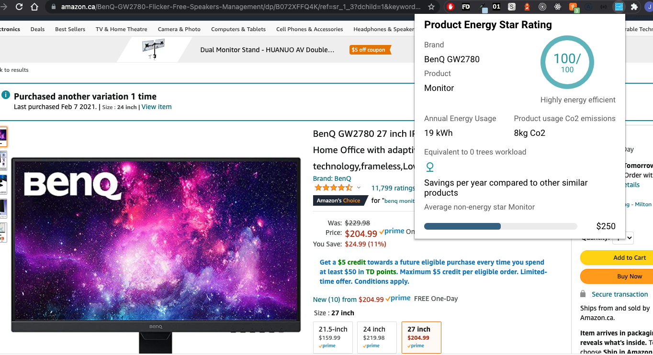Click the Lighthouse extension icon

(x=527, y=7)
